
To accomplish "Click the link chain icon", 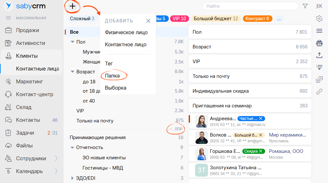I will coord(319,92).
